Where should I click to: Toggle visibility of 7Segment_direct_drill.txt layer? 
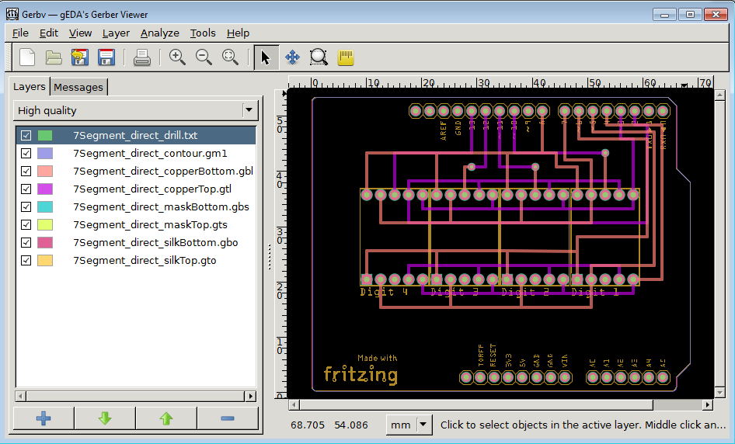(26, 135)
